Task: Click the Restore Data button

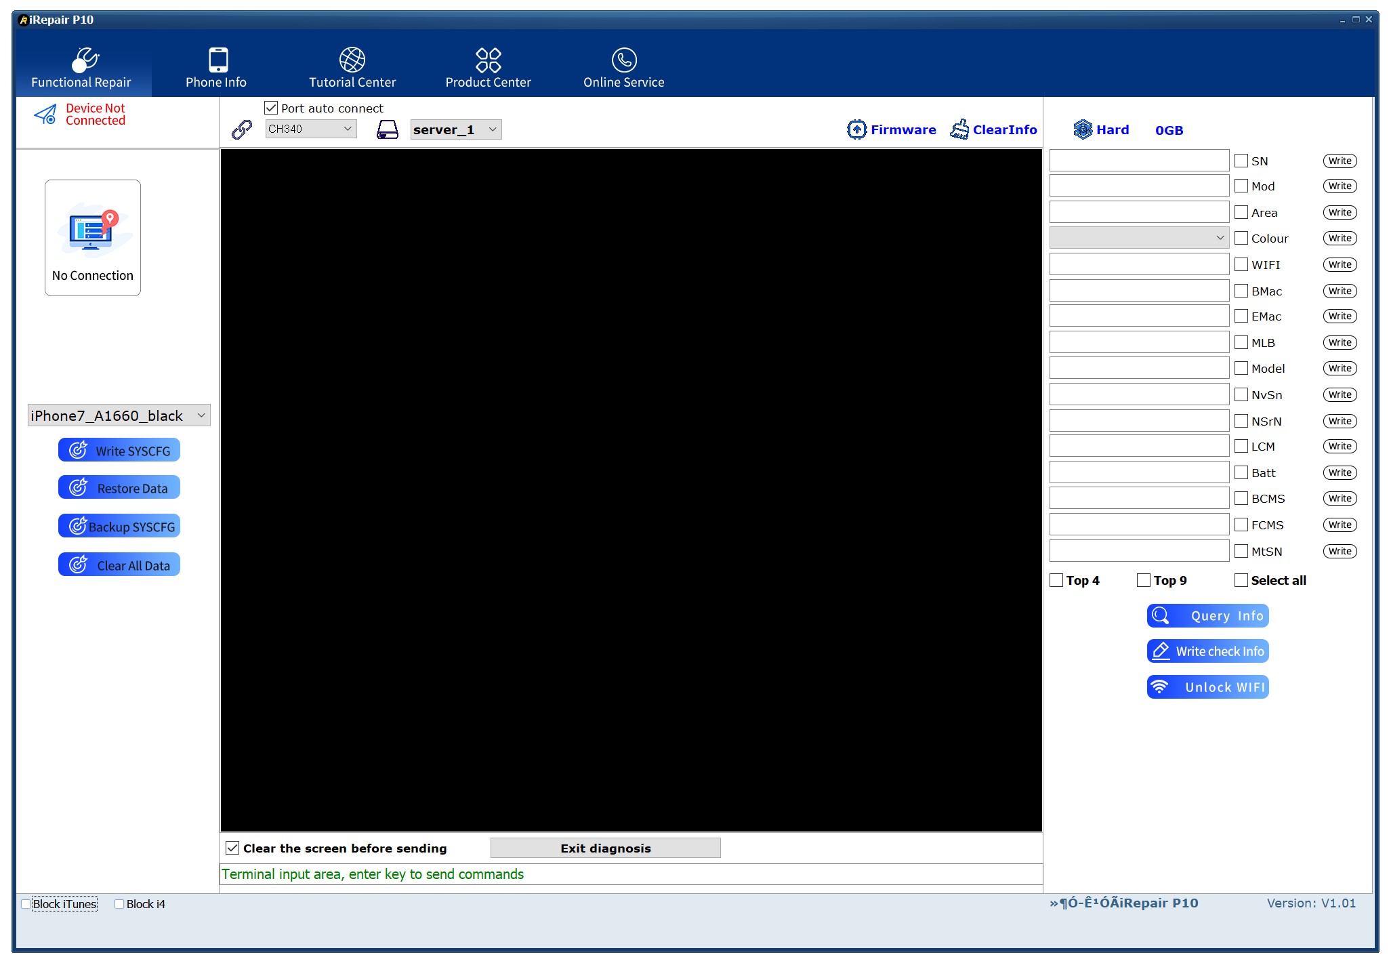Action: point(119,488)
